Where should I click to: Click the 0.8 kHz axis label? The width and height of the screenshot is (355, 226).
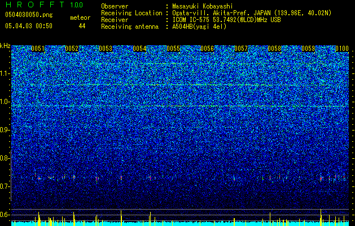coord(5,158)
